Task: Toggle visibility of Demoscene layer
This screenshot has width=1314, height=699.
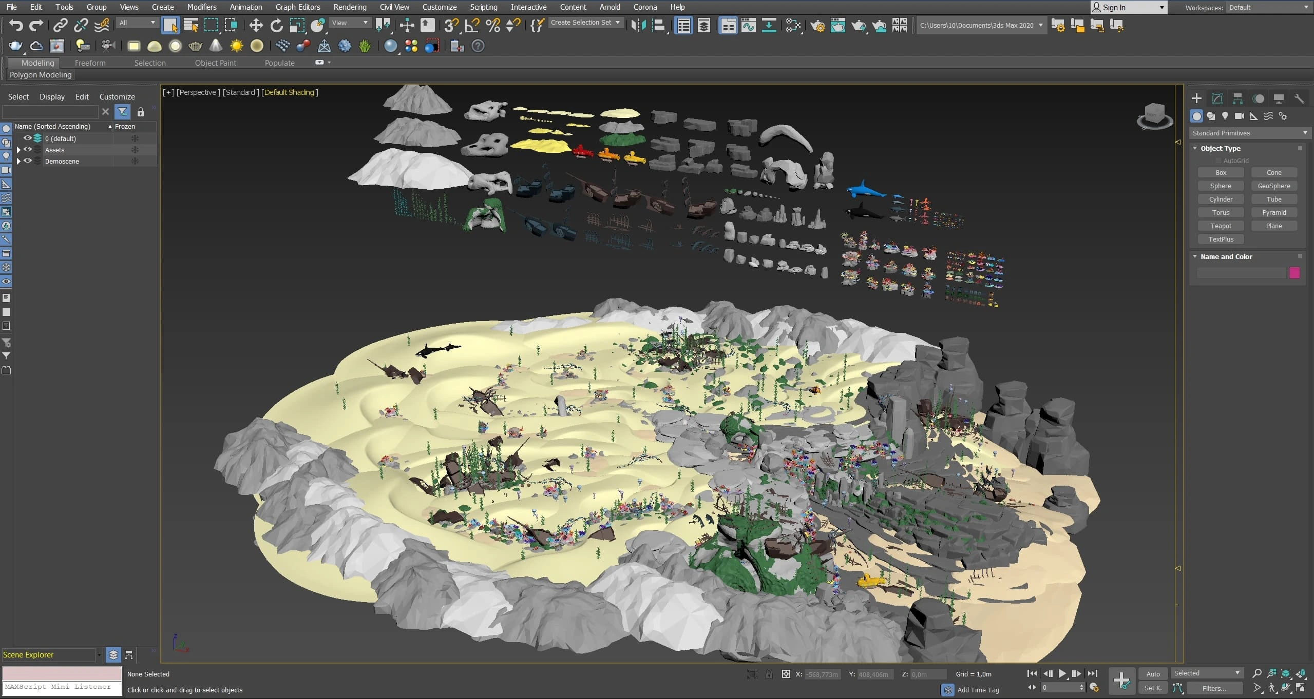Action: click(28, 161)
